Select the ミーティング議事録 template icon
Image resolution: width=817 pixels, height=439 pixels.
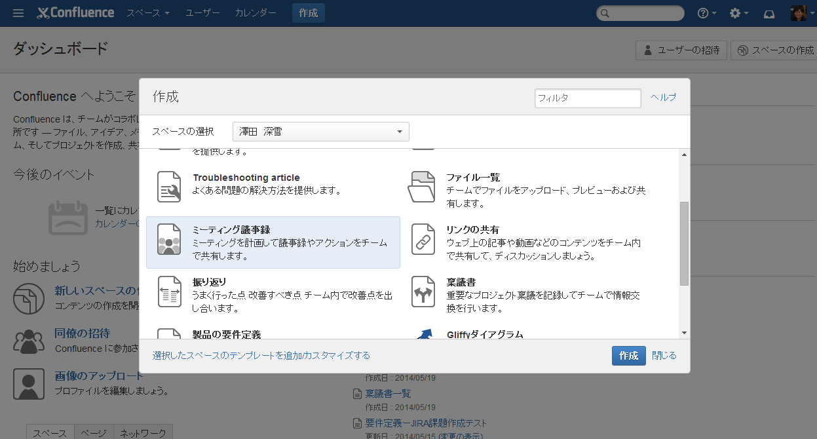click(x=169, y=239)
